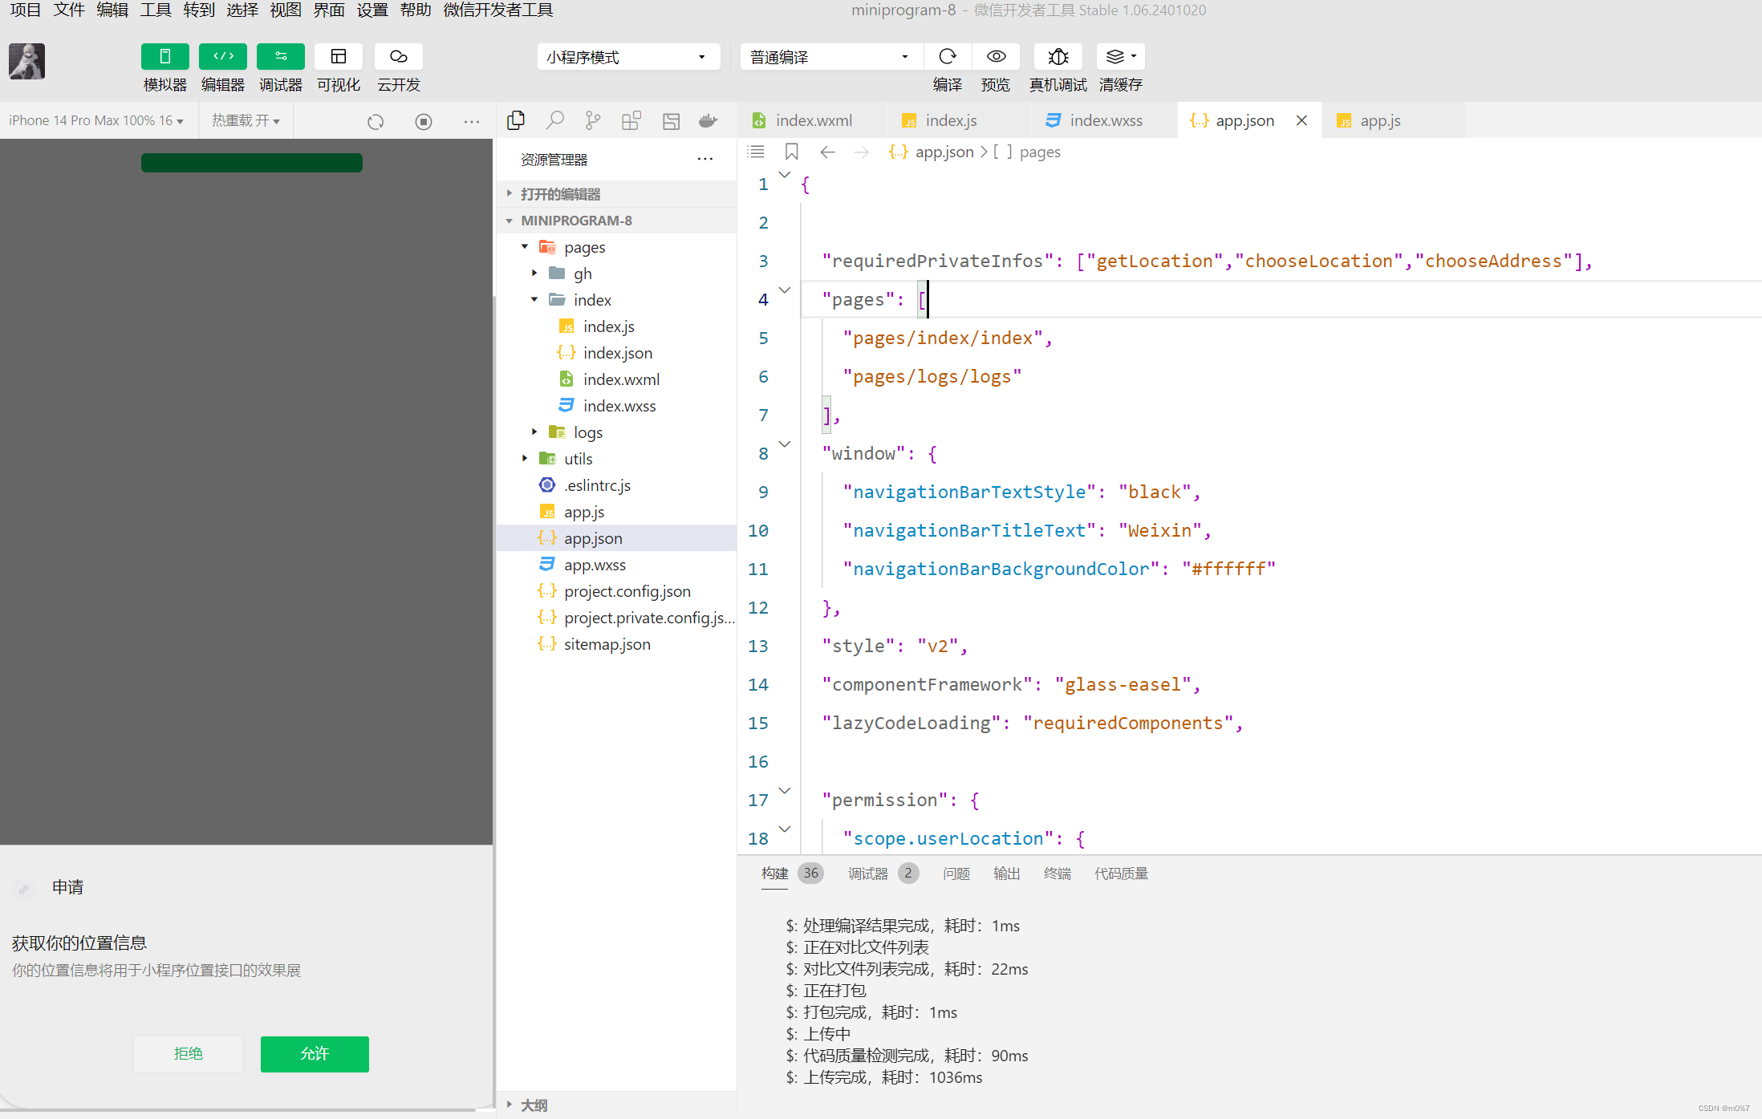Open project.config.json in file tree

pyautogui.click(x=627, y=591)
